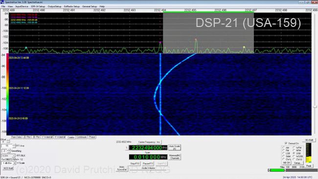The width and height of the screenshot is (318, 179).
Task: Click the magenta peak marker in spectrum
Action: [160, 43]
